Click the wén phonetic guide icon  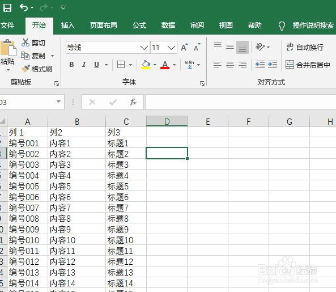[x=189, y=65]
